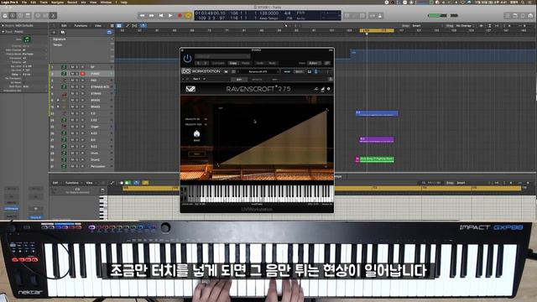This screenshot has height=302, width=537.
Task: Click the PIANO track instrument icon
Action: tap(64, 74)
